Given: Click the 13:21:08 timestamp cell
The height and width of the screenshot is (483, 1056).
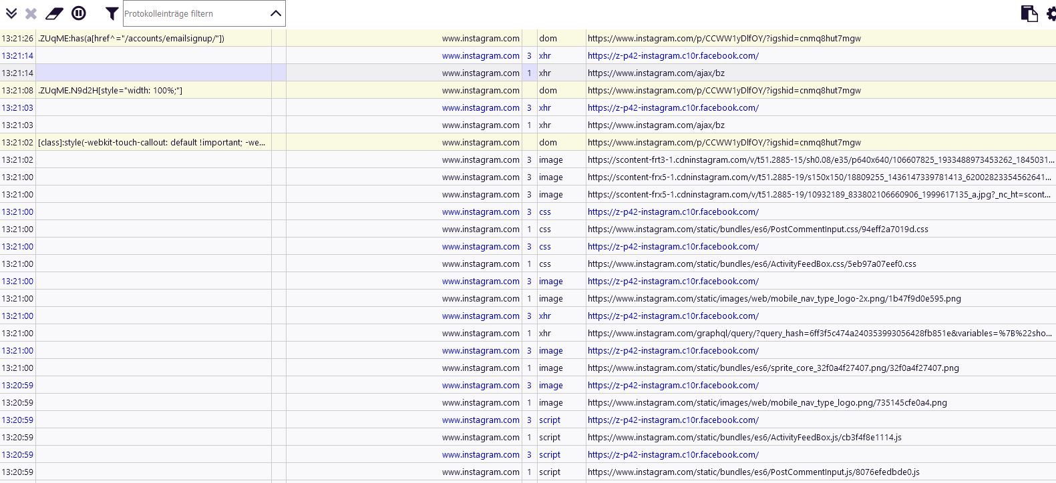Looking at the screenshot, I should click(17, 90).
